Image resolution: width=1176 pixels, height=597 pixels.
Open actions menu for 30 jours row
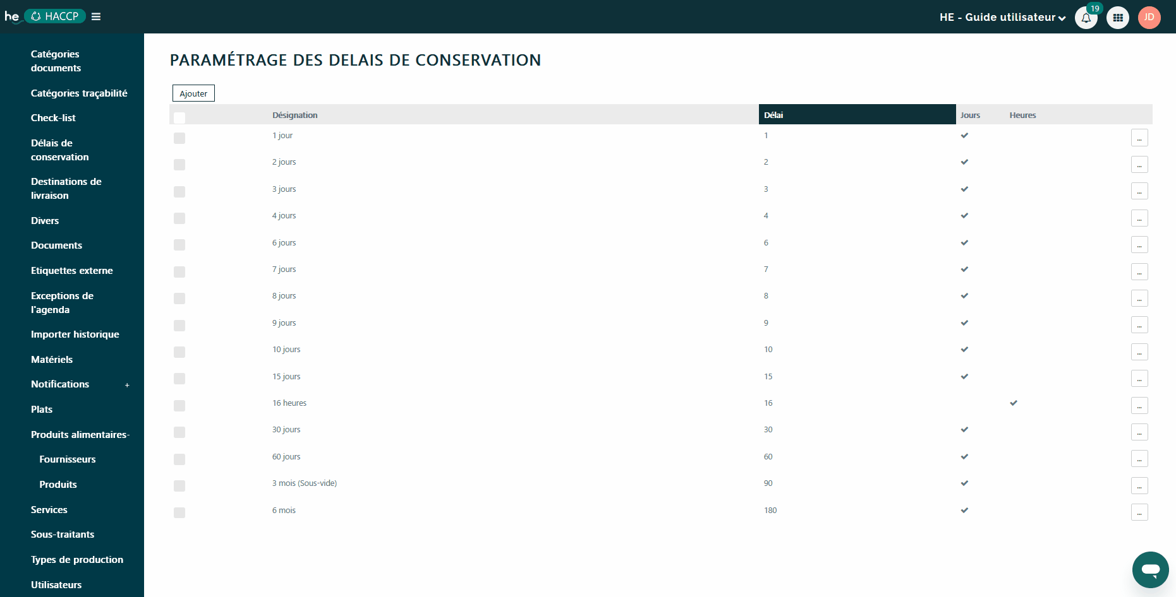pyautogui.click(x=1139, y=432)
